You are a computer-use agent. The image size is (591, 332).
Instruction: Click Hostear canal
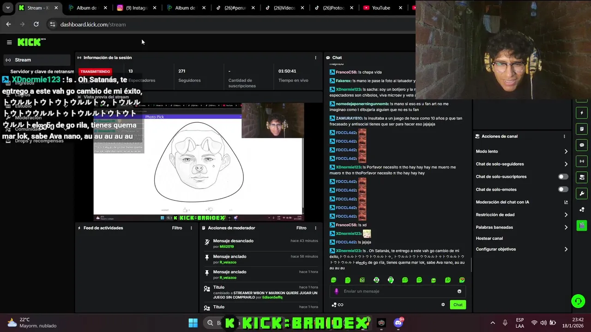click(x=489, y=238)
